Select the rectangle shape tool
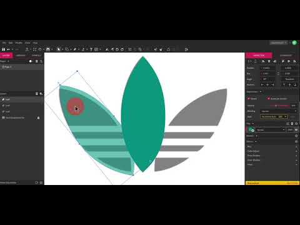The image size is (300, 225). pyautogui.click(x=67, y=49)
